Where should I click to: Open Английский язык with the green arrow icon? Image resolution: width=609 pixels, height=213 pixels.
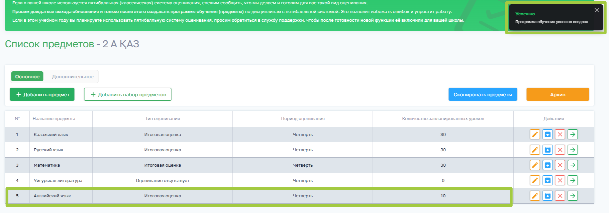tap(573, 196)
